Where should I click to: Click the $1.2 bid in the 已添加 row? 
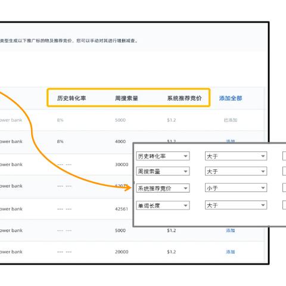click(172, 120)
